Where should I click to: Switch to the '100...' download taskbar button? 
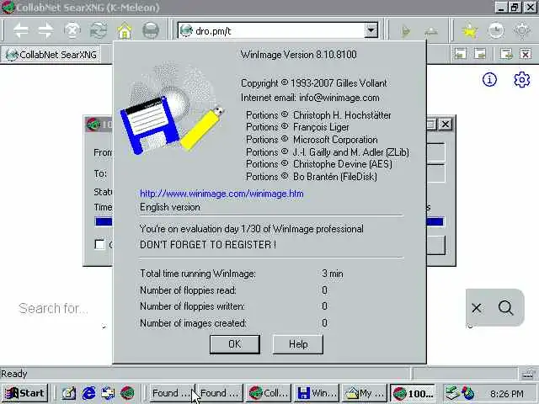[413, 393]
